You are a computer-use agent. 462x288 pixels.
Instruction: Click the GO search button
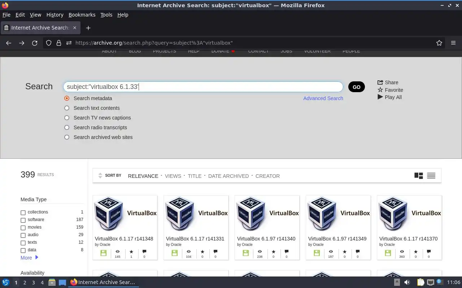coord(357,87)
